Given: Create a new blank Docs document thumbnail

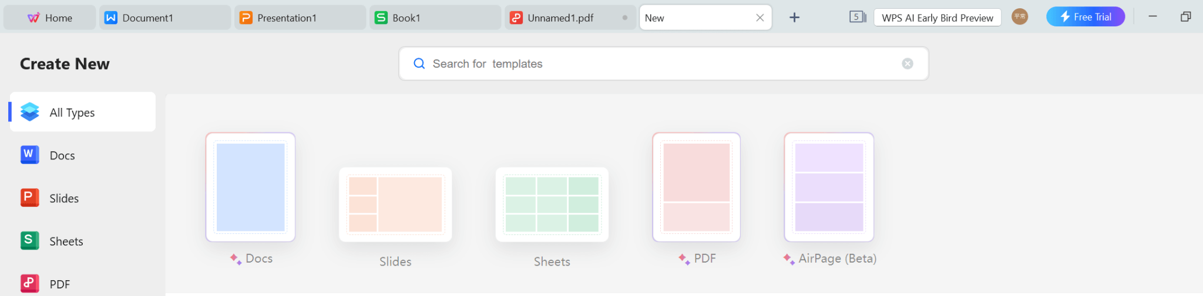Looking at the screenshot, I should point(250,188).
